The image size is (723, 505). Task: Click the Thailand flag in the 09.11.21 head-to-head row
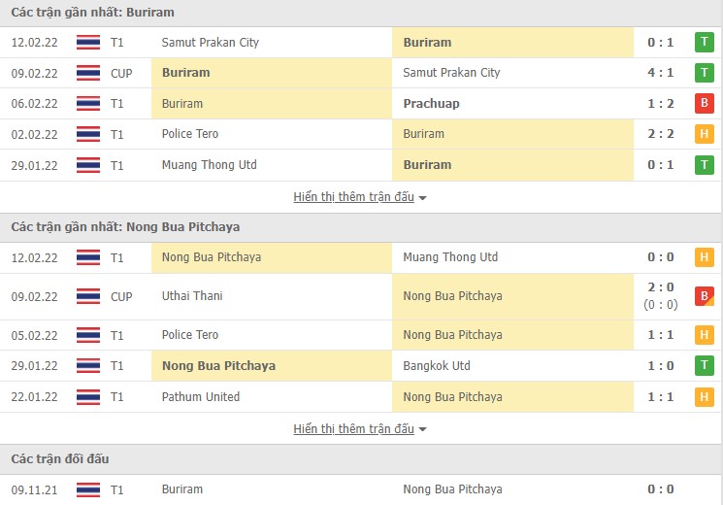88,489
